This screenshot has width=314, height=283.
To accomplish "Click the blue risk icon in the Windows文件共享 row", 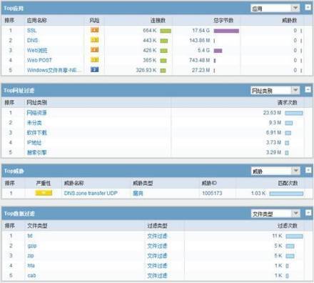I will (x=94, y=70).
